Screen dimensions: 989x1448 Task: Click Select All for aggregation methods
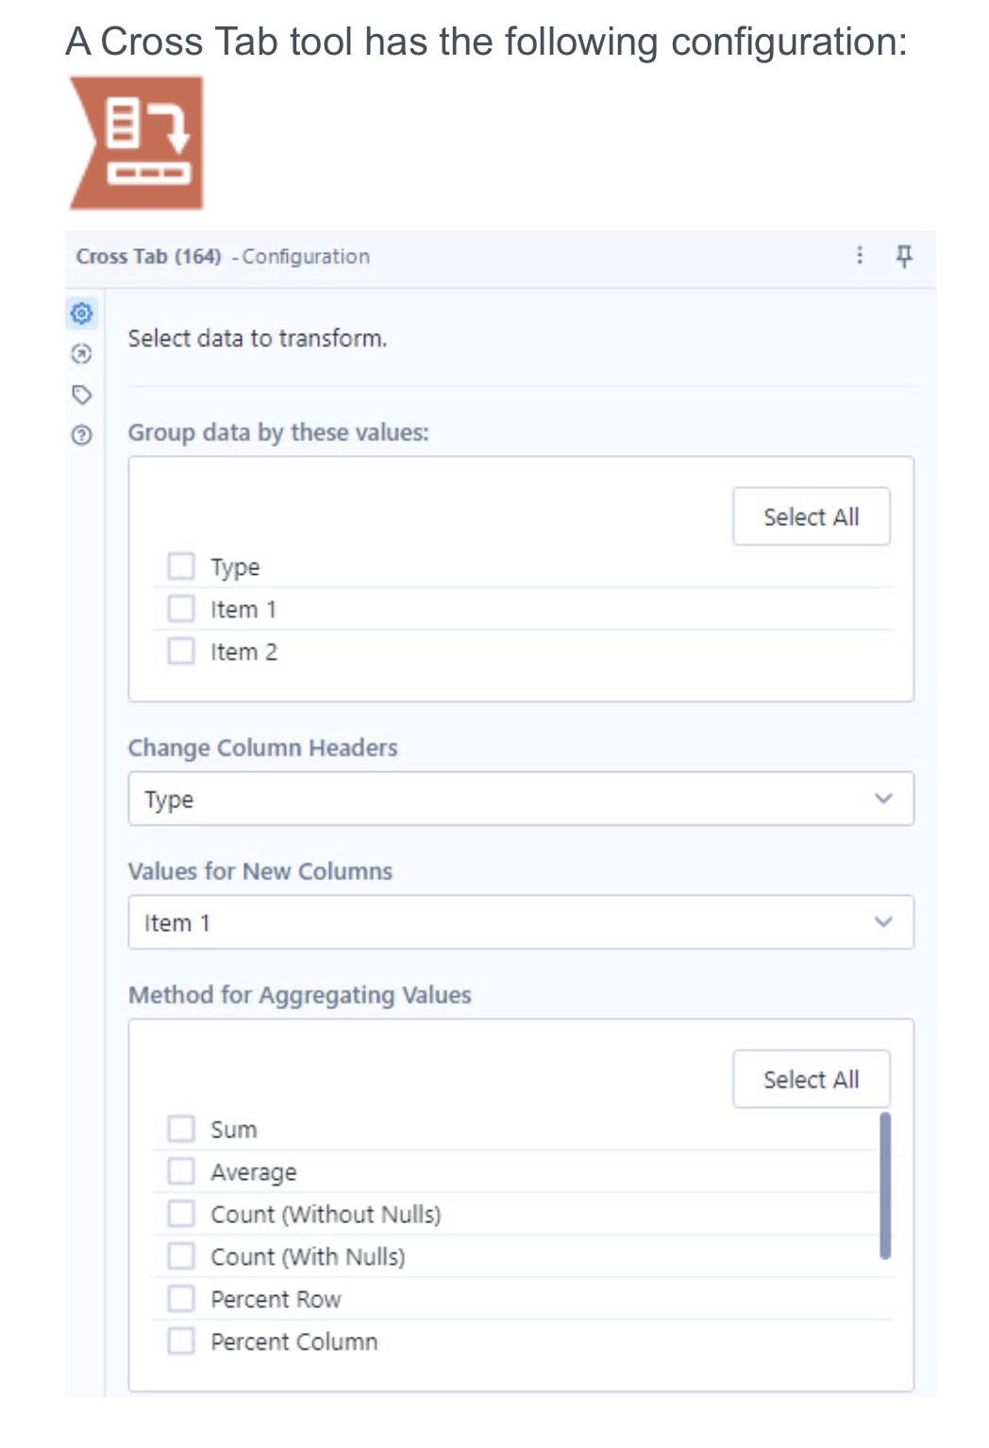point(811,1079)
